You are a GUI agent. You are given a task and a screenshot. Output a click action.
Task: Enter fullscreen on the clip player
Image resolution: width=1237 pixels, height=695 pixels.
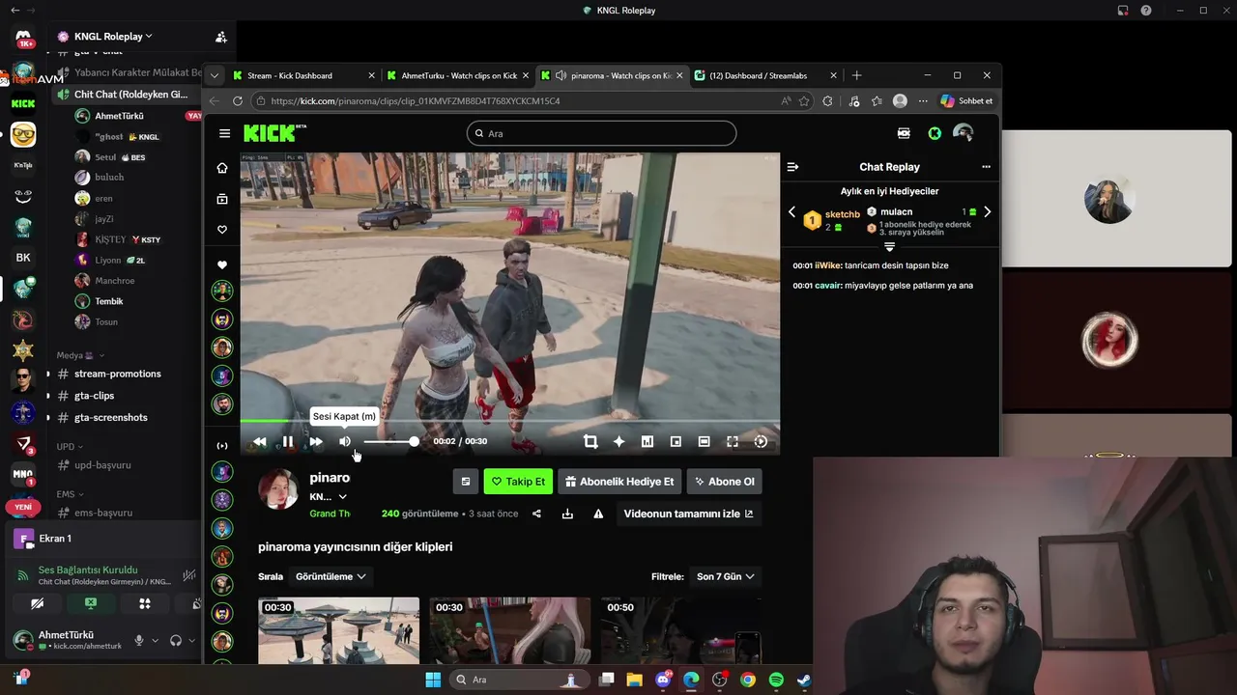[733, 441]
